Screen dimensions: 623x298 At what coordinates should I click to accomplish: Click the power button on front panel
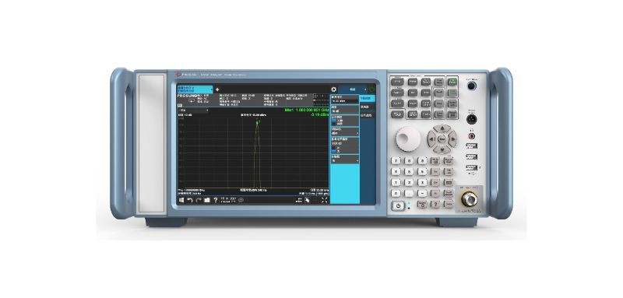coord(398,205)
